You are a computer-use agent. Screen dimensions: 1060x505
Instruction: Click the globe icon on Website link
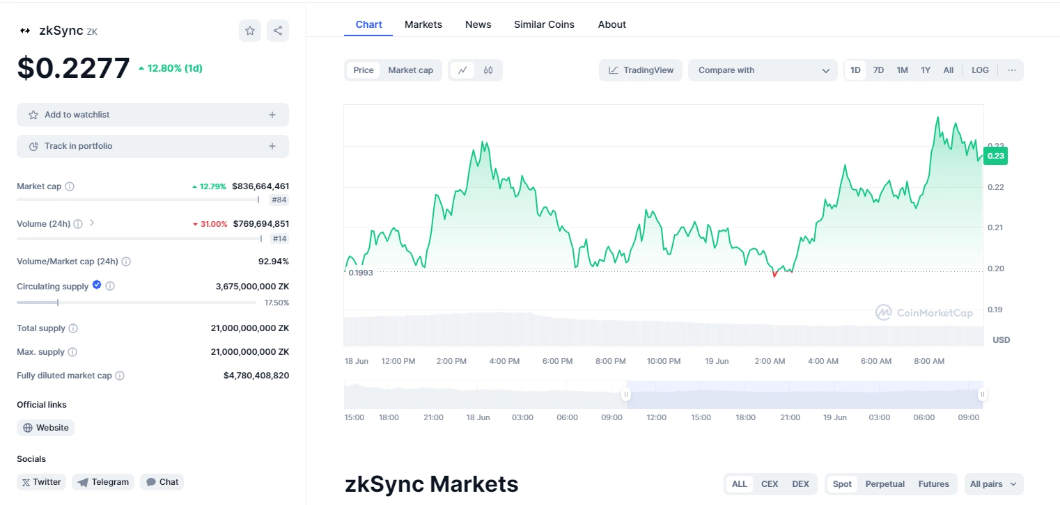coord(28,428)
